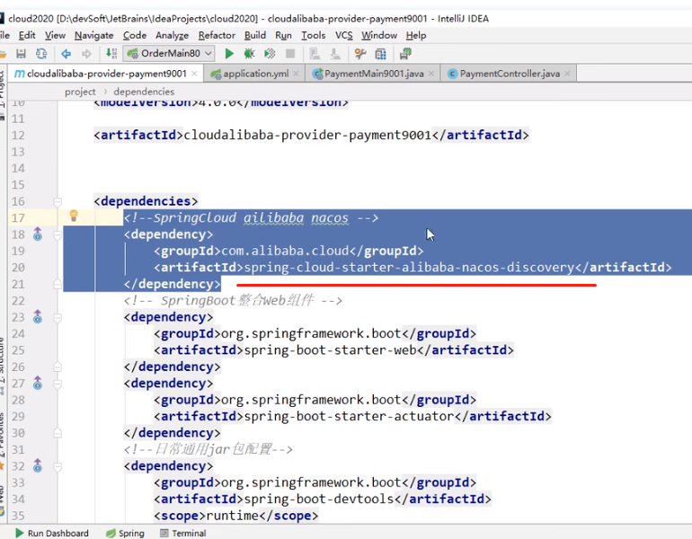The image size is (692, 539).
Task: Click the grayed toolbar icon right of Stop
Action: click(x=315, y=54)
